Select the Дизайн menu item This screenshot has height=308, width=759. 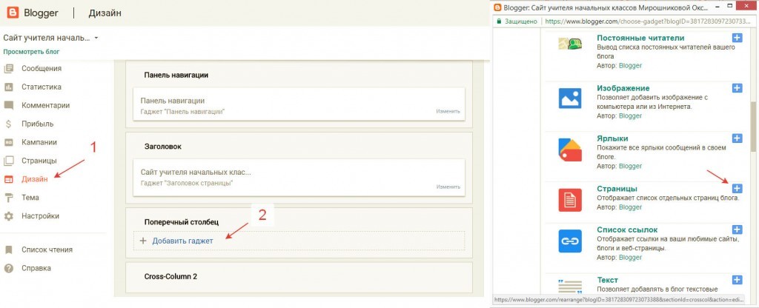point(35,179)
